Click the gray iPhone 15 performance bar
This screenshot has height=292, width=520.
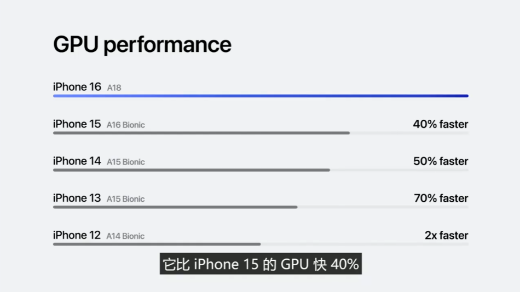tap(201, 133)
